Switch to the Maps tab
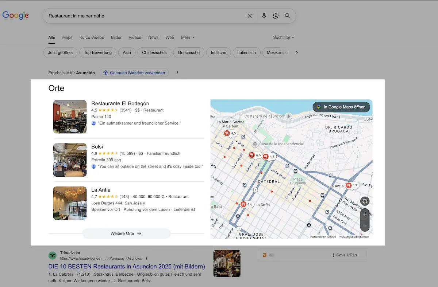 [67, 38]
